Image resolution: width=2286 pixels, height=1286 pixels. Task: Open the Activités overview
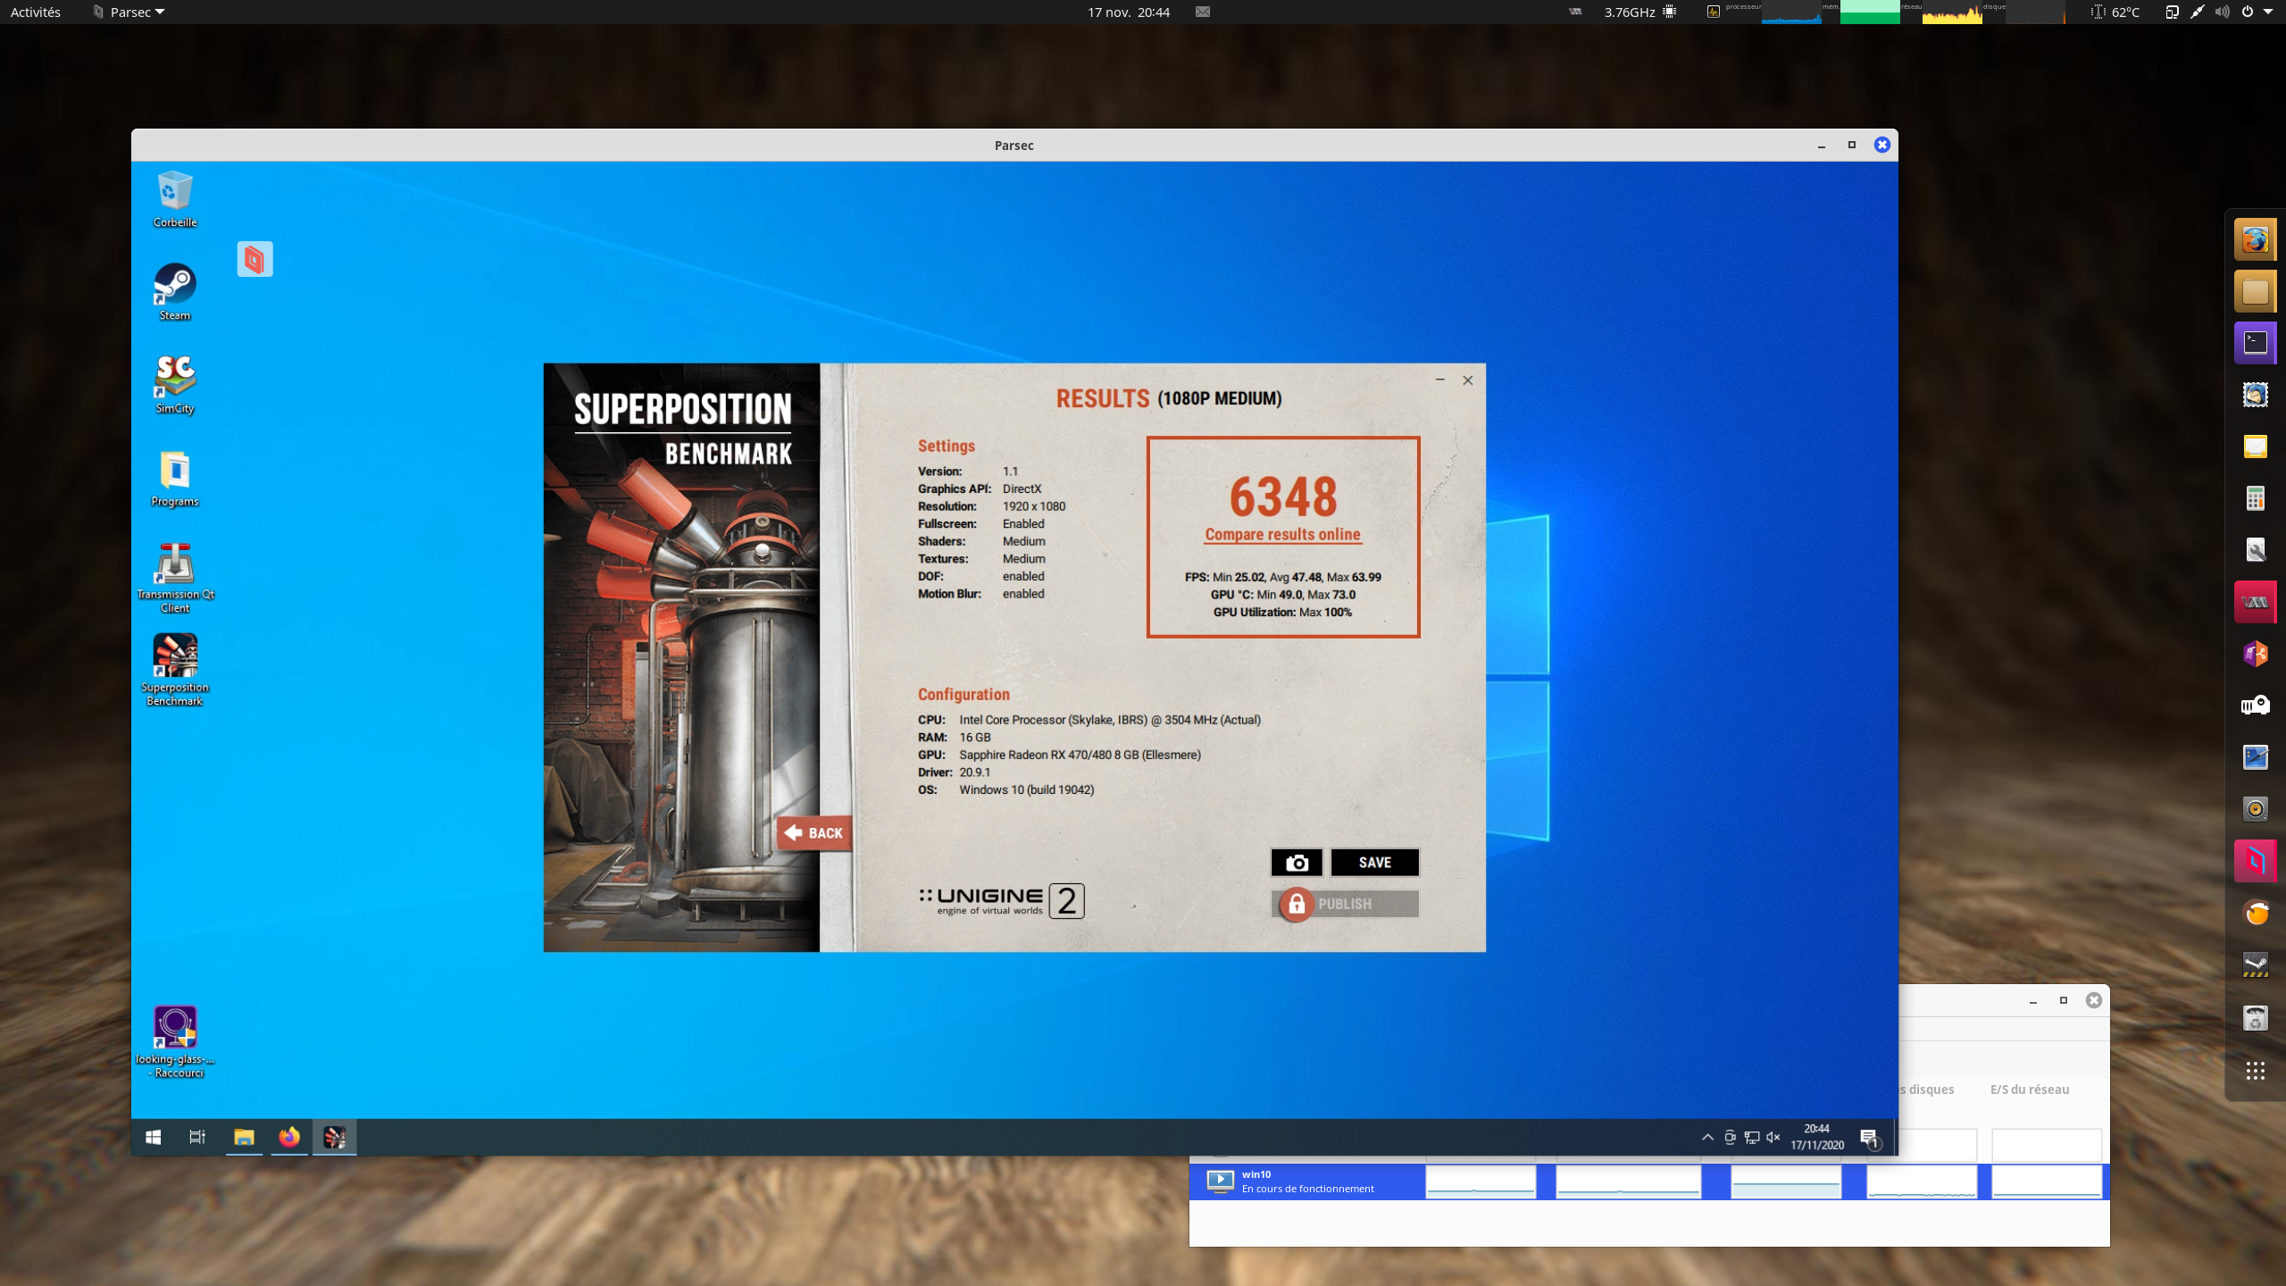[36, 12]
